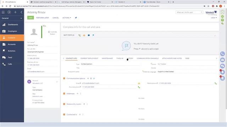Switch to the Feed tab
This screenshot has width=227, height=127.
(x=187, y=59)
